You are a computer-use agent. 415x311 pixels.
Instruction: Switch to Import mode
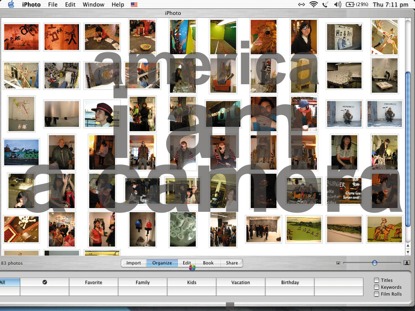[x=133, y=263]
